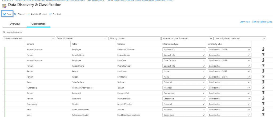Delete the FirstName classification row
The height and width of the screenshot is (117, 273).
(x=263, y=76)
